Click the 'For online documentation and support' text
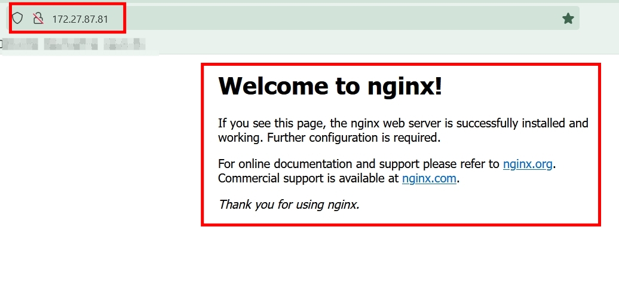This screenshot has width=619, height=305. click(319, 163)
